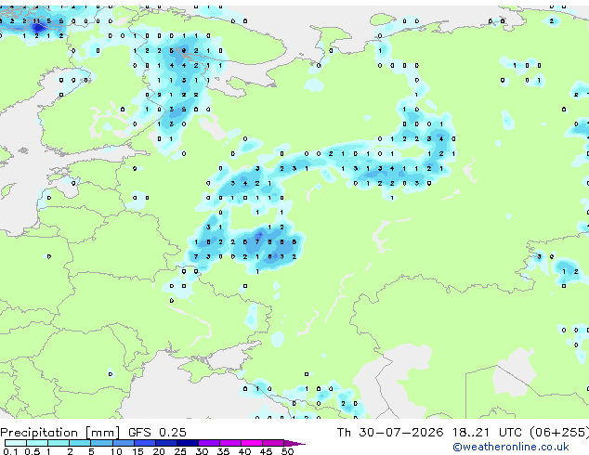Click the "11" precipitation value on the map

pyautogui.click(x=36, y=21)
